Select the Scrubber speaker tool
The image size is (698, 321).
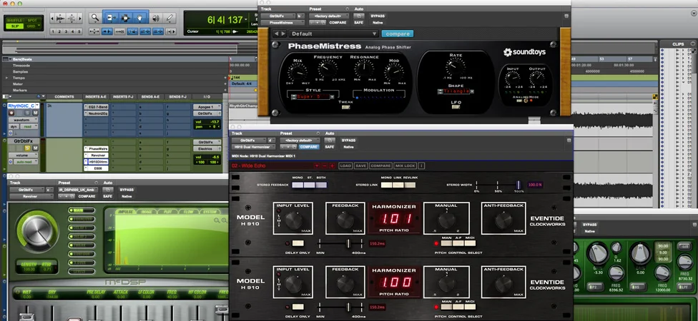click(156, 19)
